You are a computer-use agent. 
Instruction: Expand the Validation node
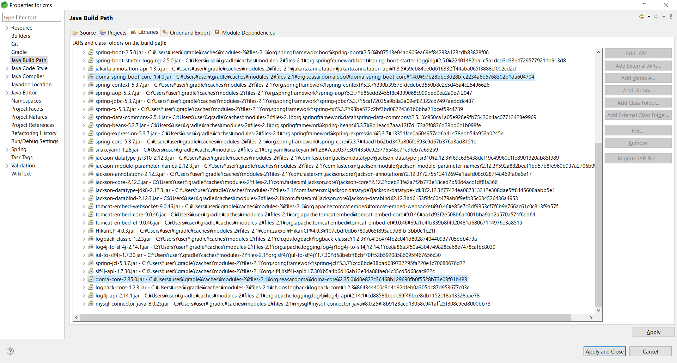7,166
